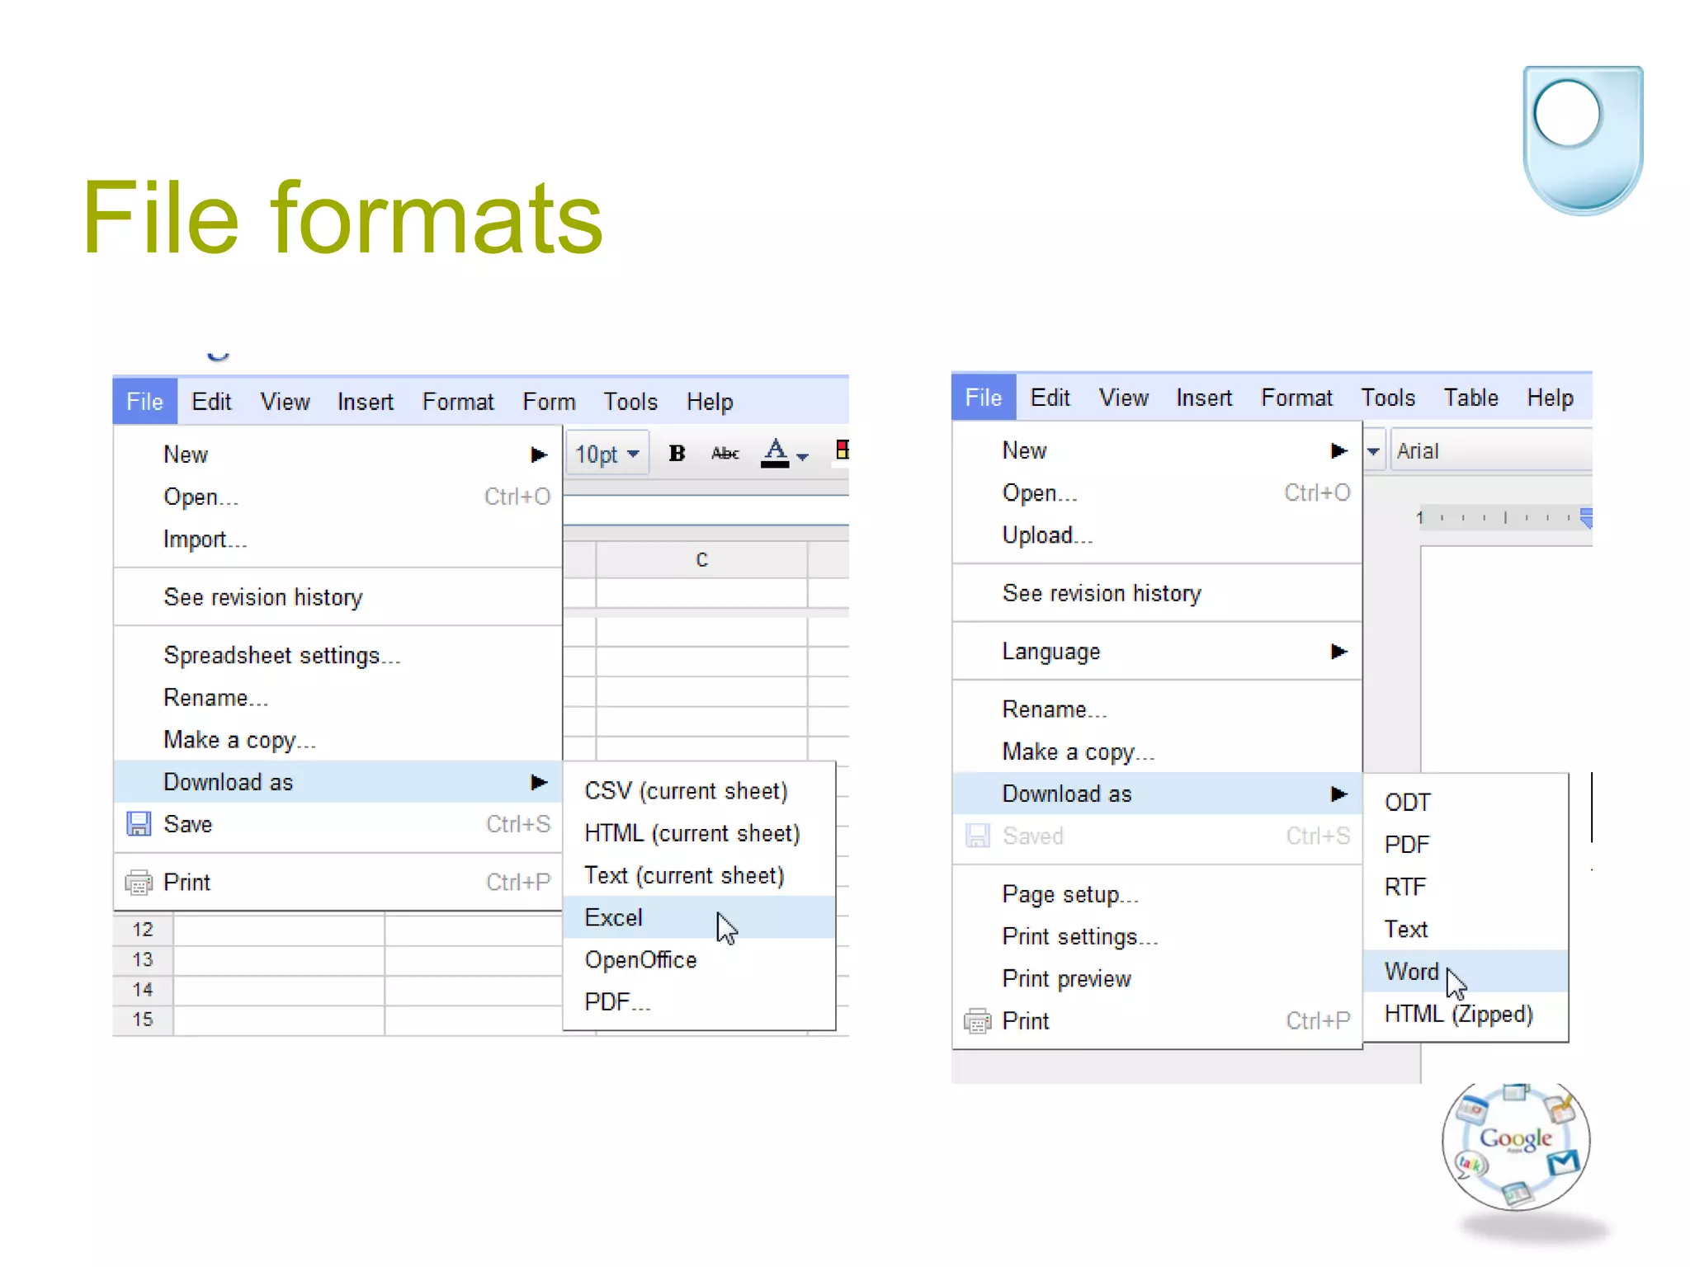
Task: Choose Print settings... in document menu
Action: coord(1157,937)
